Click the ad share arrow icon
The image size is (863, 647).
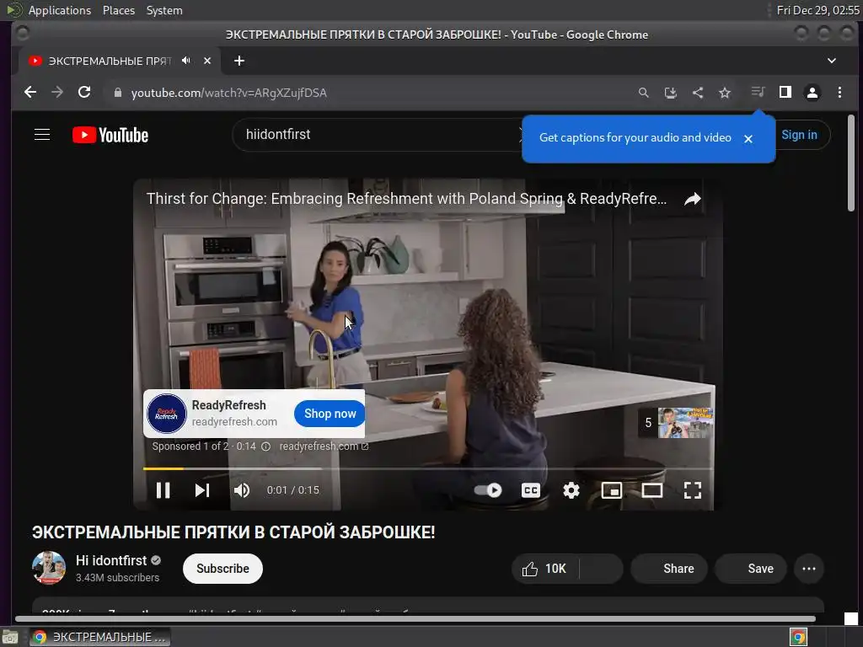point(693,199)
